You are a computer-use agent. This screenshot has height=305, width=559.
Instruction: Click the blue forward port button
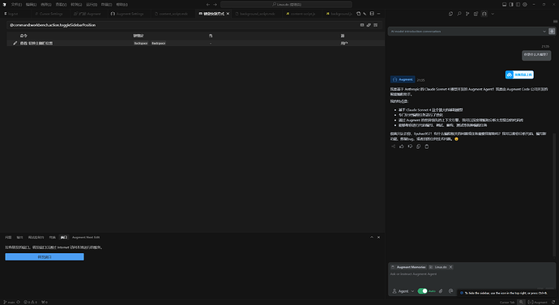[x=45, y=257]
